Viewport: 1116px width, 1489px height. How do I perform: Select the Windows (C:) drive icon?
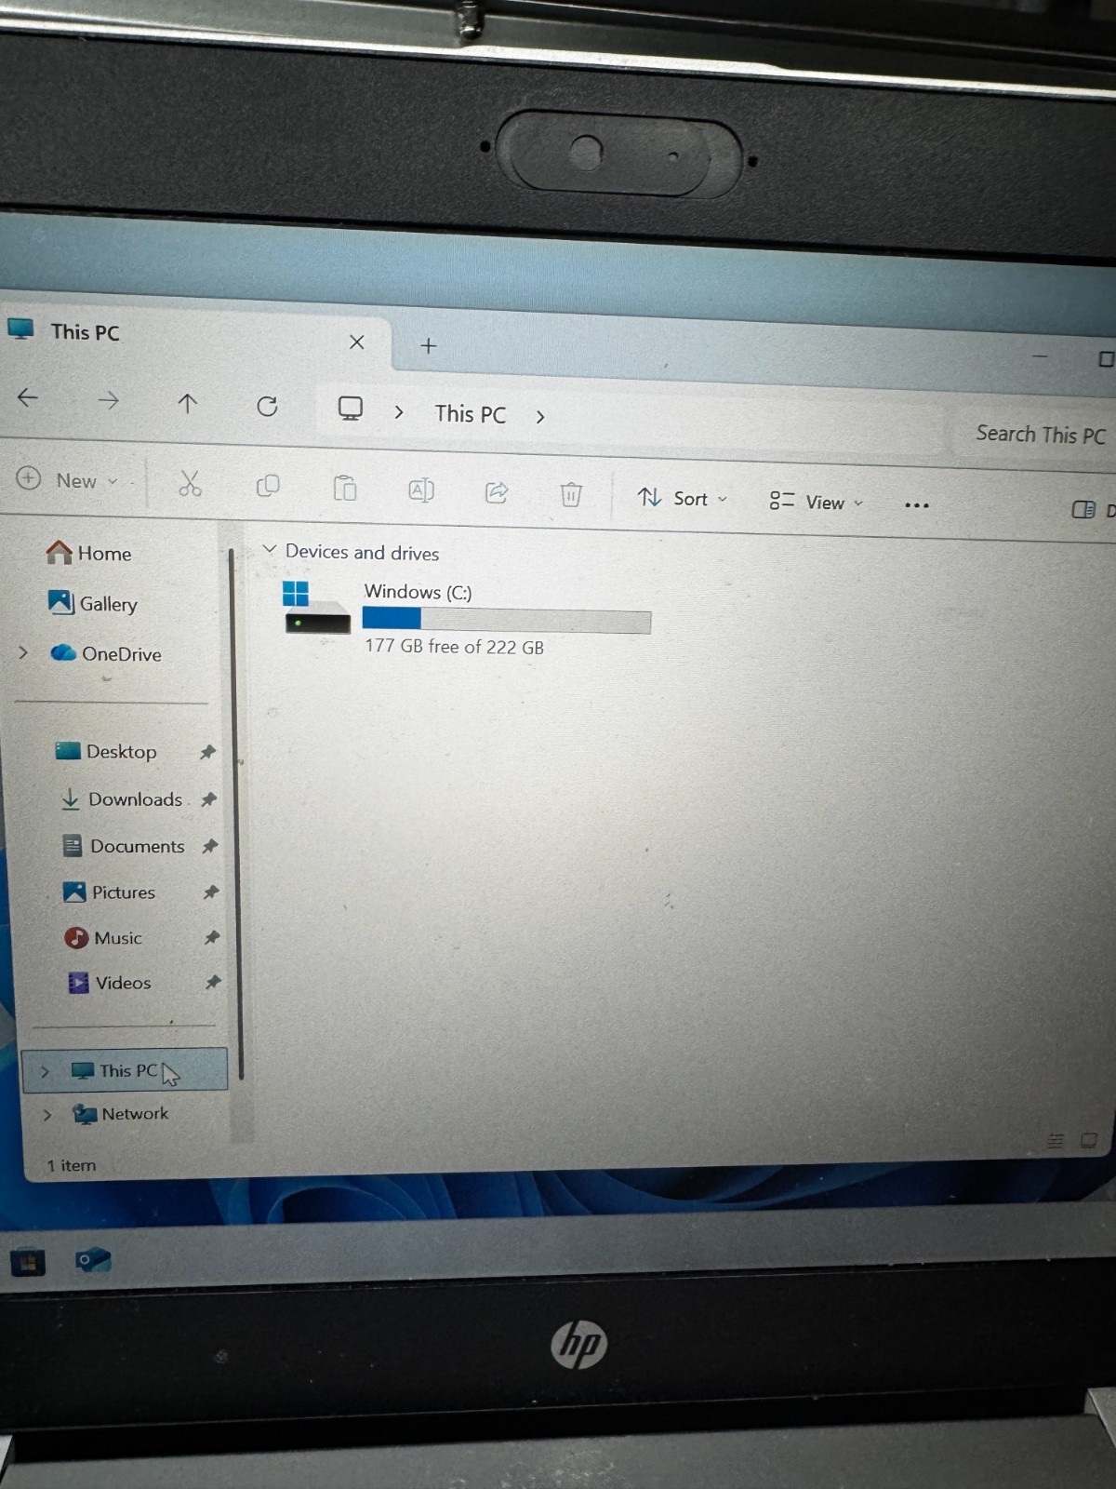(x=316, y=608)
